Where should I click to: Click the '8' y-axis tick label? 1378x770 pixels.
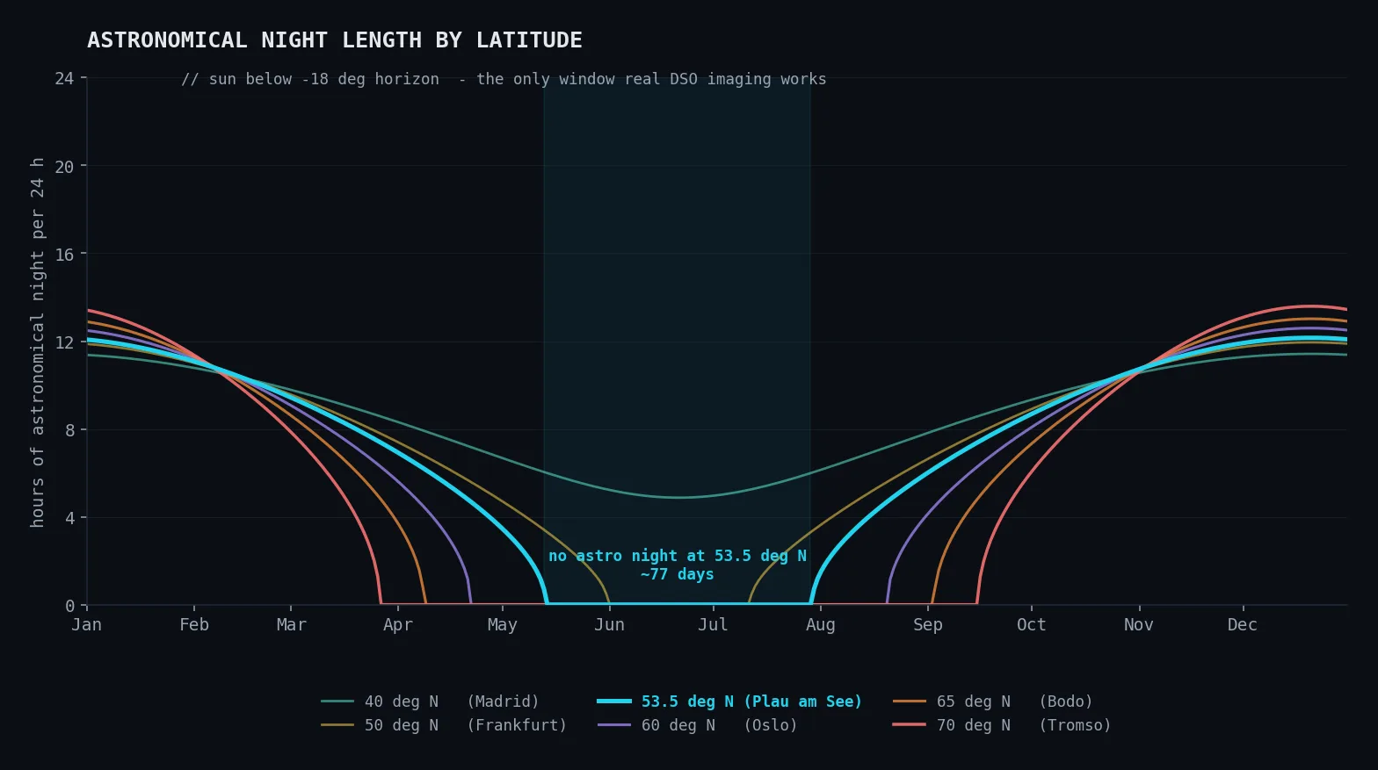tap(69, 430)
